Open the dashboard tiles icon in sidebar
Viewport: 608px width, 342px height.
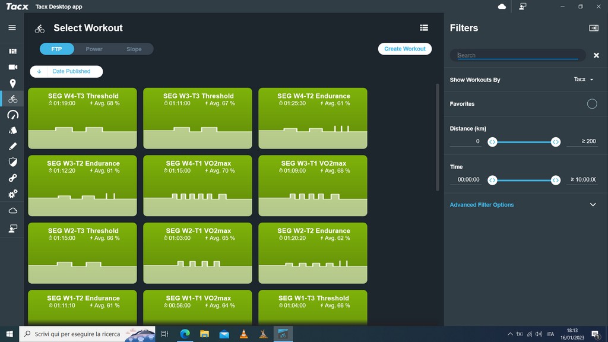pyautogui.click(x=12, y=52)
